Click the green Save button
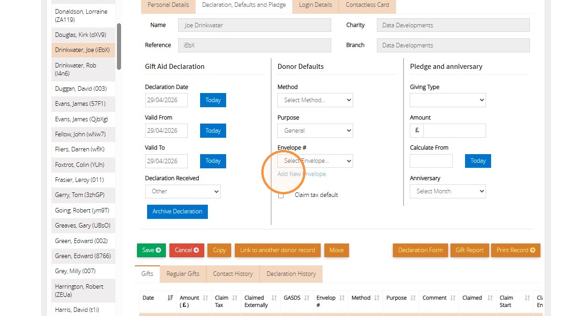The image size is (566, 316). (x=151, y=250)
